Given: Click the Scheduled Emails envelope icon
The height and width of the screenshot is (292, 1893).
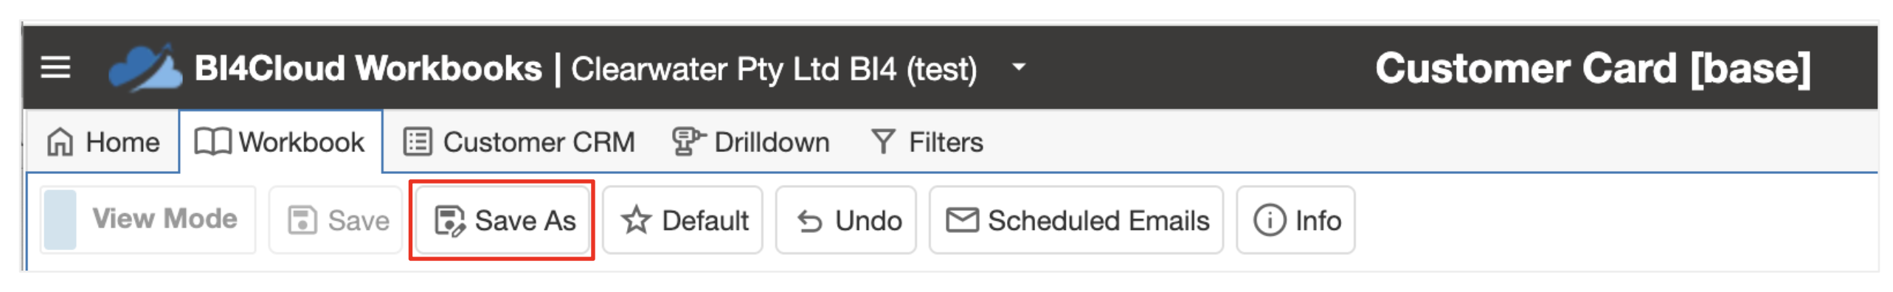Looking at the screenshot, I should (962, 220).
